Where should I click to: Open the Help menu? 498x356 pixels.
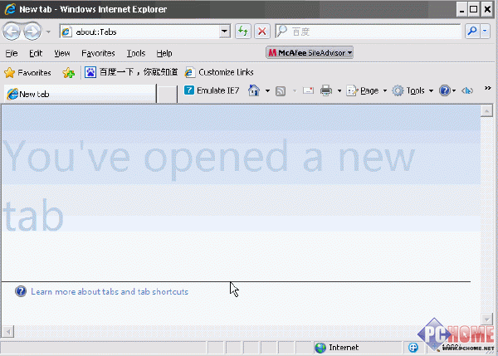click(x=164, y=53)
